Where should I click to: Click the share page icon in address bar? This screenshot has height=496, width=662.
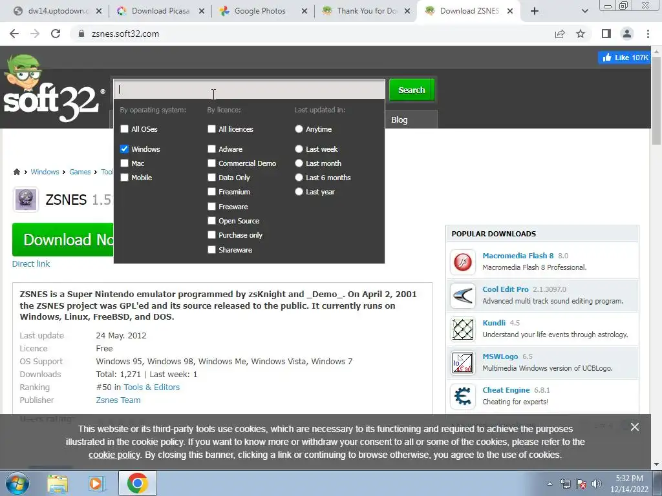pos(560,34)
